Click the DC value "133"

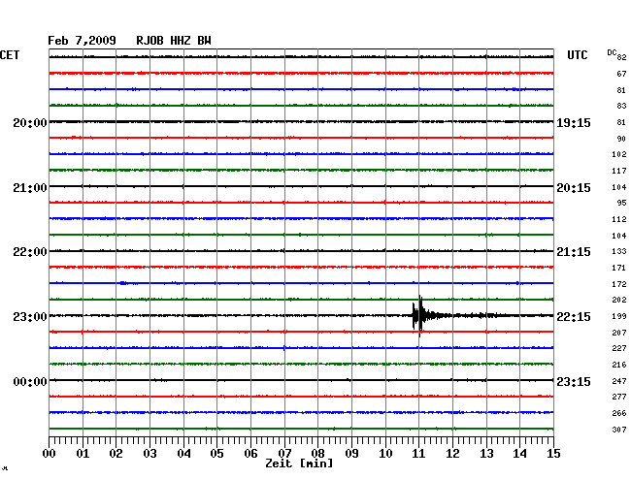point(619,251)
